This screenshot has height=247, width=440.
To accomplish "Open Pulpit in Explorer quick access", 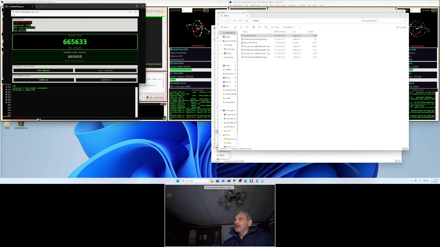I will 228,65.
